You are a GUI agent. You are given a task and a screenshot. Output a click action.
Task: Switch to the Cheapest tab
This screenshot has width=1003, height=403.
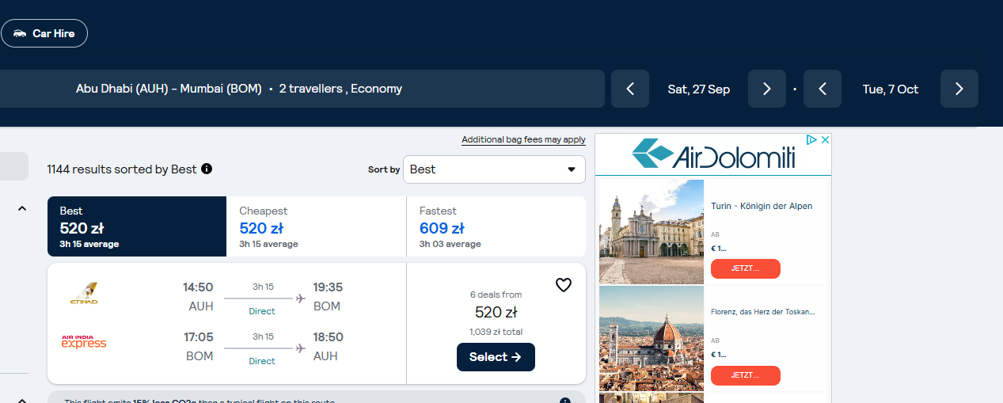[316, 226]
